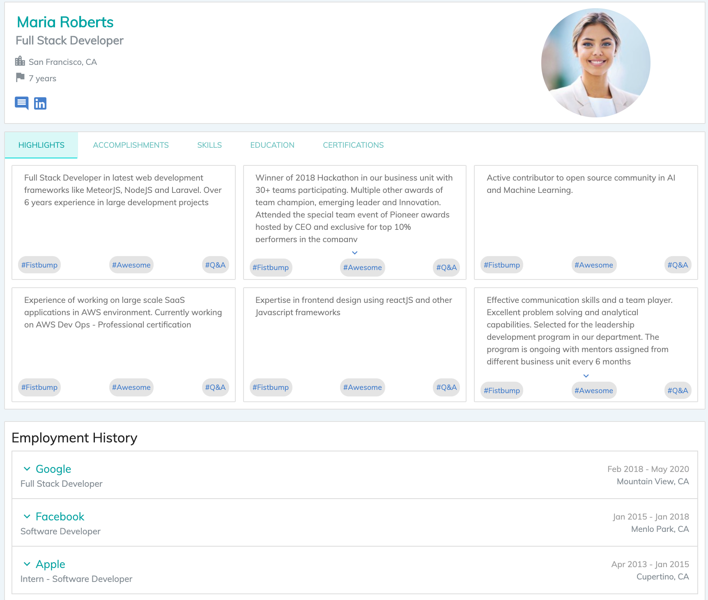
Task: View the Certifications tab
Action: point(353,145)
